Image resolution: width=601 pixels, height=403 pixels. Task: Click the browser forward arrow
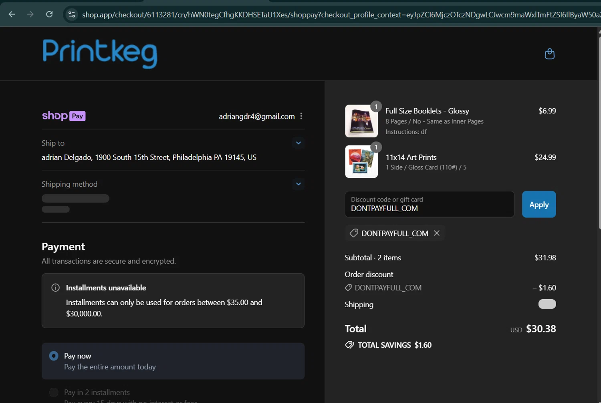click(30, 14)
